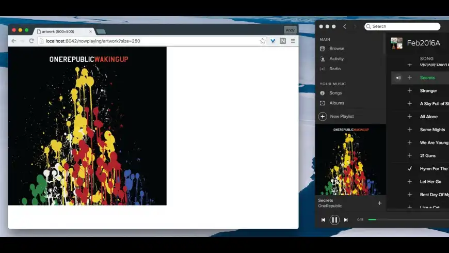Reload the artwork page in Chrome
This screenshot has width=449, height=253.
[x=31, y=41]
